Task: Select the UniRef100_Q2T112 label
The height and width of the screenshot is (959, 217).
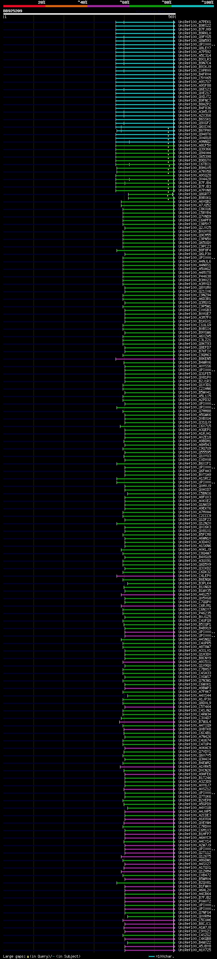Action: click(x=194, y=853)
